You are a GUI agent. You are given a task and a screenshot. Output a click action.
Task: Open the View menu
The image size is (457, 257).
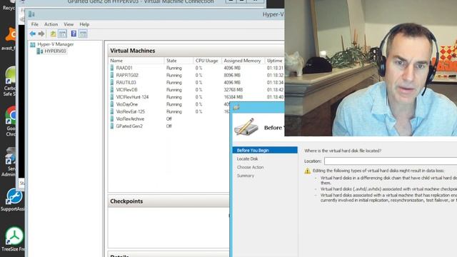click(x=69, y=24)
